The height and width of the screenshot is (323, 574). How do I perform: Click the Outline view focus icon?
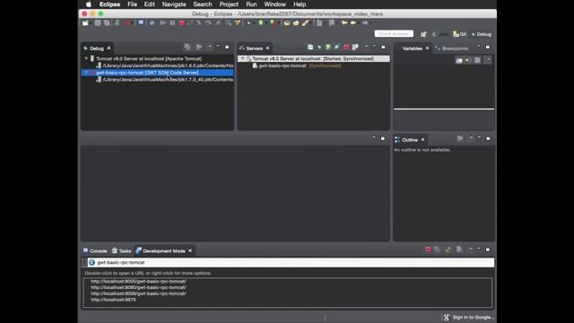460,139
